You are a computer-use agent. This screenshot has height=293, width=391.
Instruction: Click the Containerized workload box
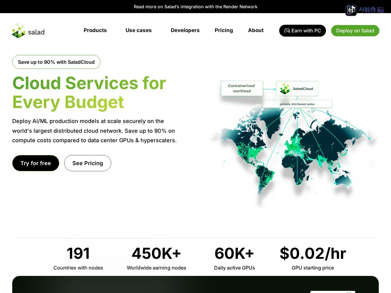[x=242, y=88]
